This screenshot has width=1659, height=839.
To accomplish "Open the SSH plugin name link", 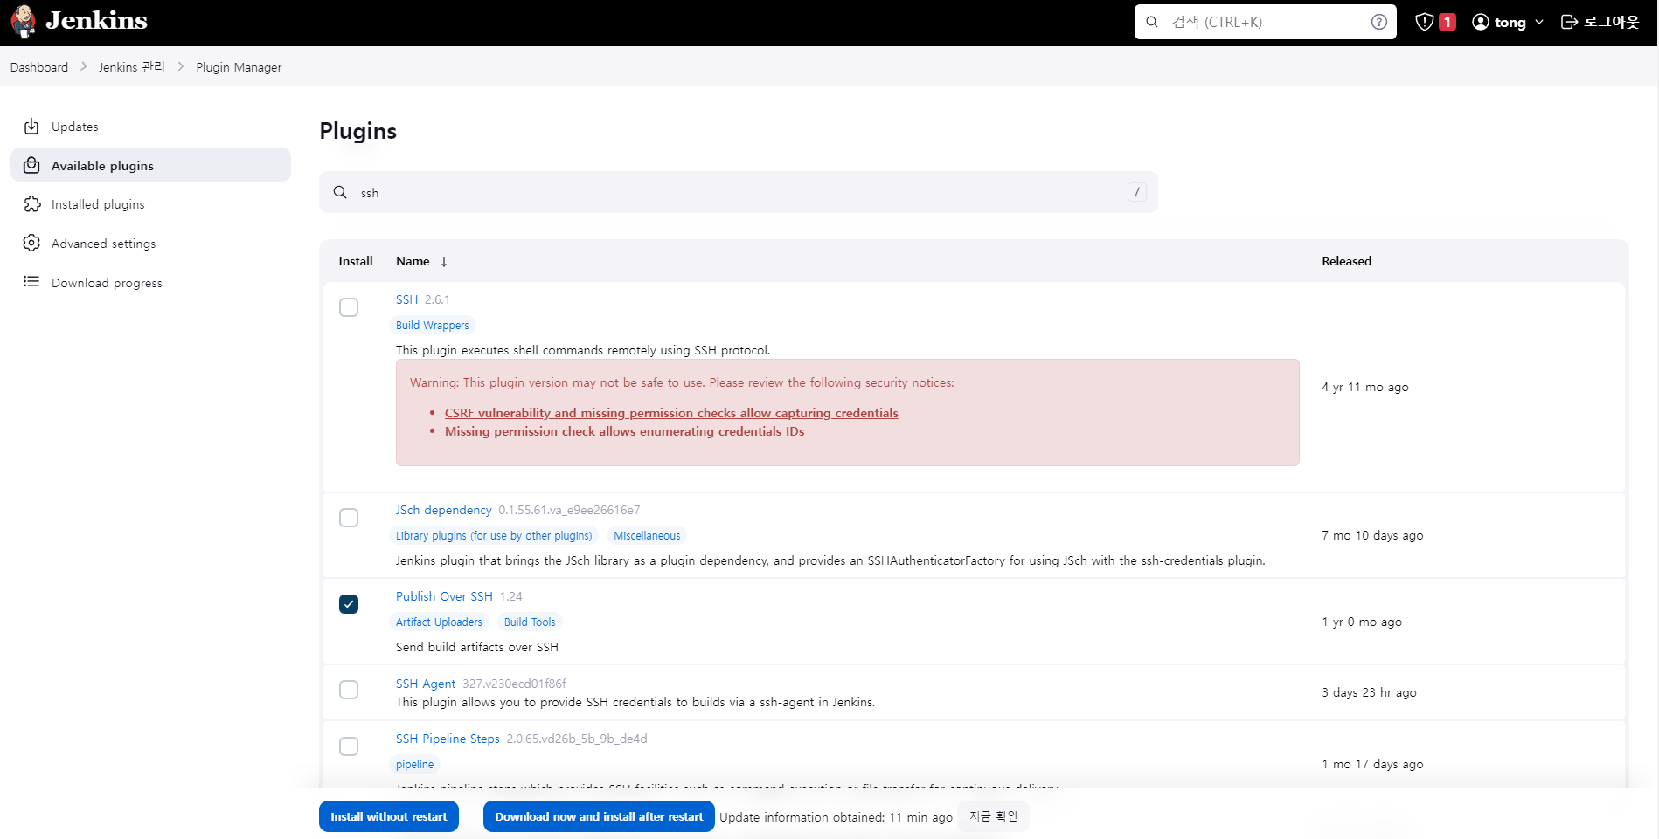I will point(406,299).
